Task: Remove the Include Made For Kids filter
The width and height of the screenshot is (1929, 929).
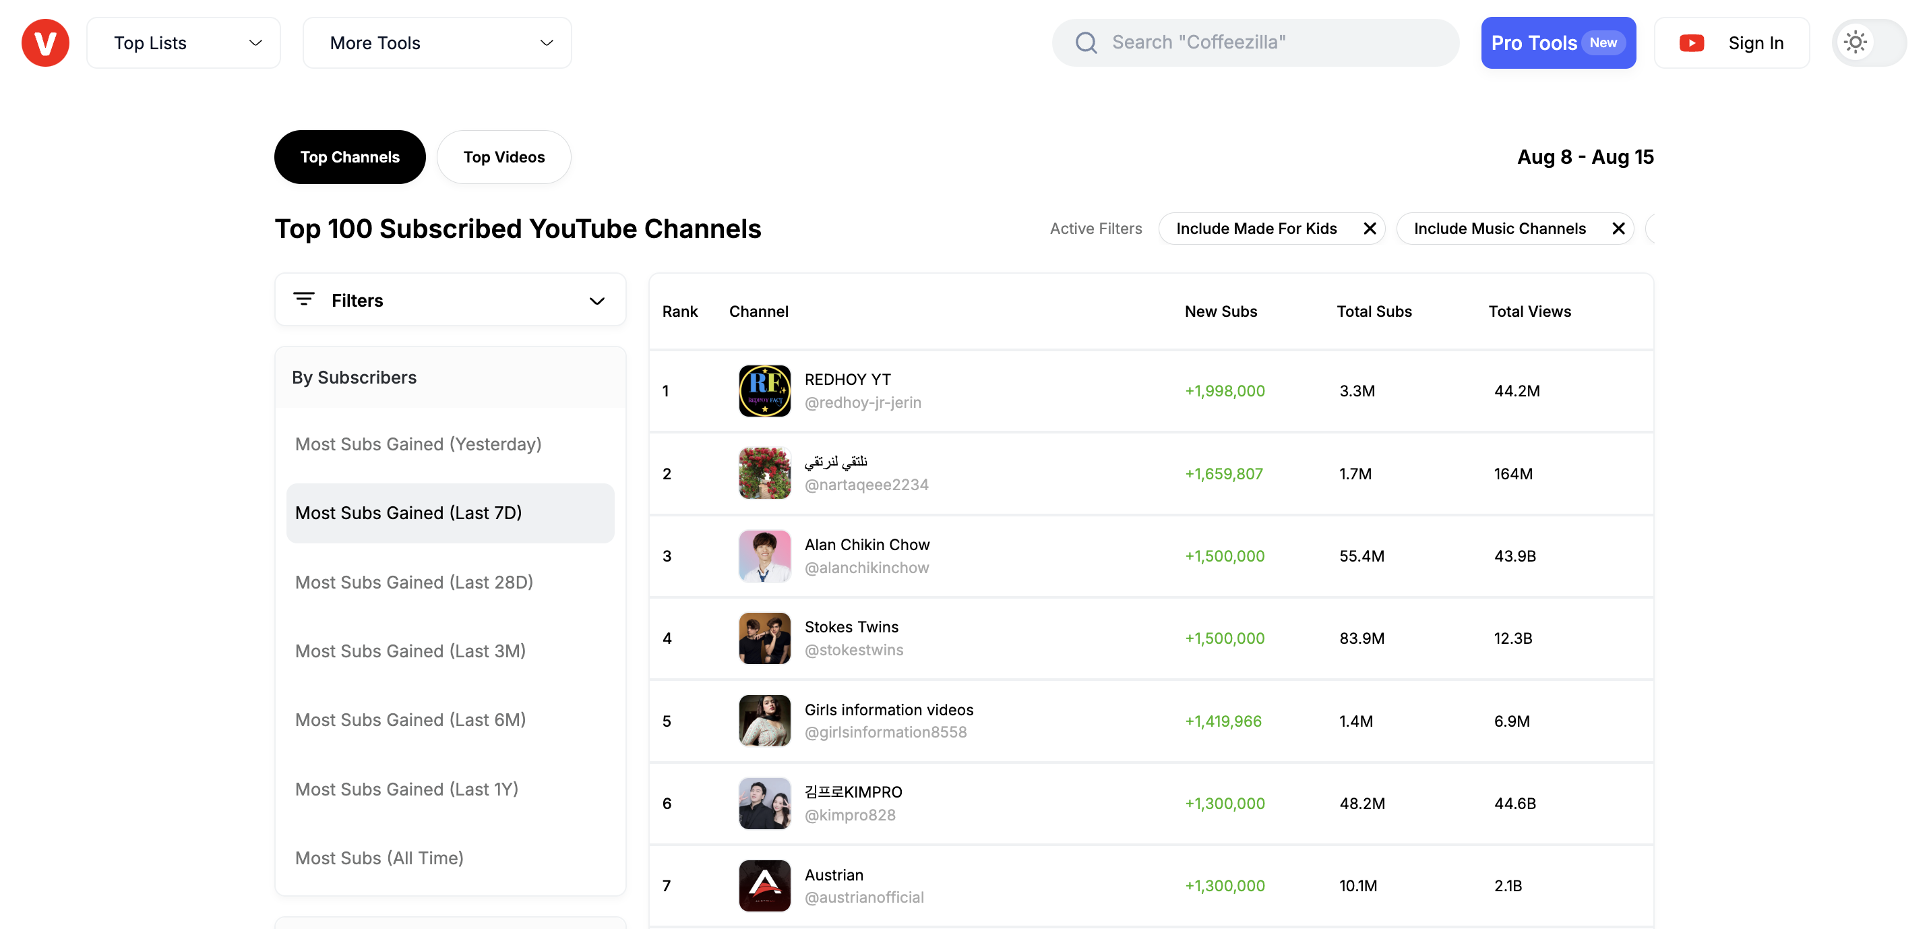Action: point(1370,229)
